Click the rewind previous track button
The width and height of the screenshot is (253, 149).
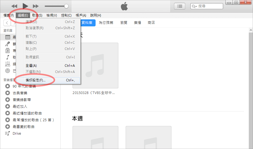pyautogui.click(x=14, y=6)
